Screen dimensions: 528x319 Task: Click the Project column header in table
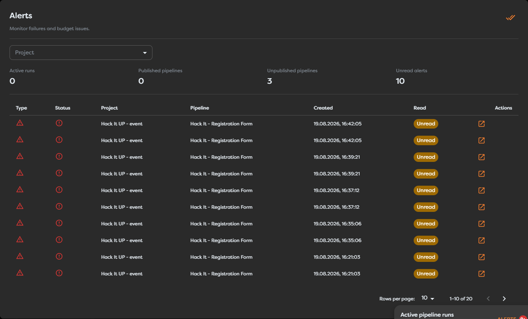[110, 108]
